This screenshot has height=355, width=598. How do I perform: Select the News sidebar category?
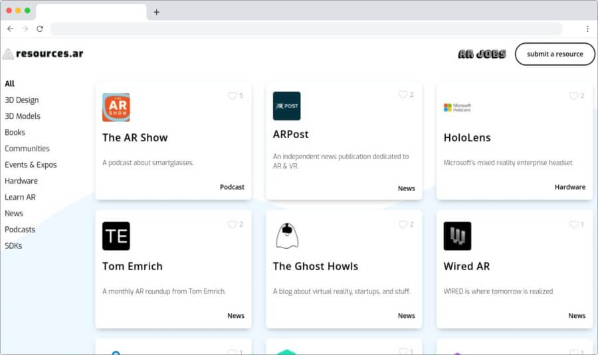click(14, 213)
